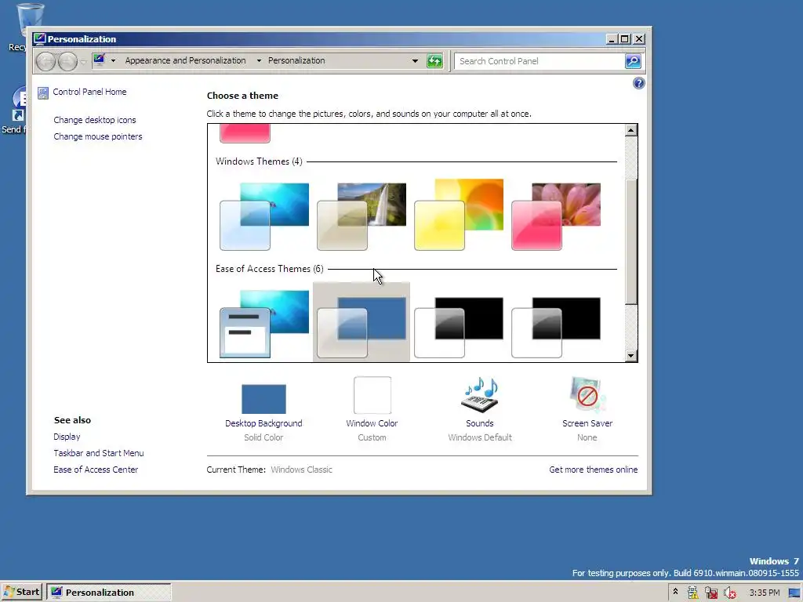The width and height of the screenshot is (803, 602).
Task: Select the third Ease of Access black theme
Action: [459, 327]
